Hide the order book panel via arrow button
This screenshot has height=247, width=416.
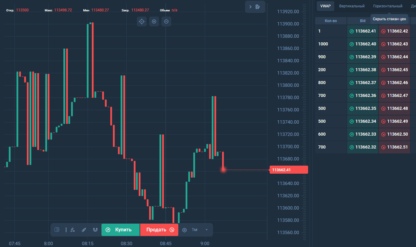pos(255,7)
